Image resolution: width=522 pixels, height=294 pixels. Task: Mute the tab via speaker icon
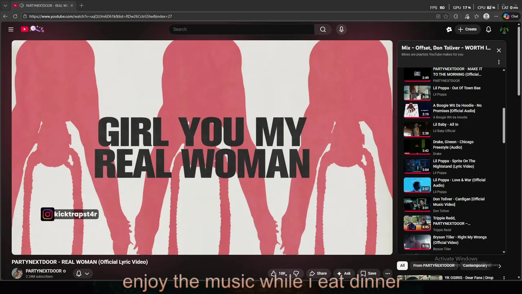[x=21, y=5]
